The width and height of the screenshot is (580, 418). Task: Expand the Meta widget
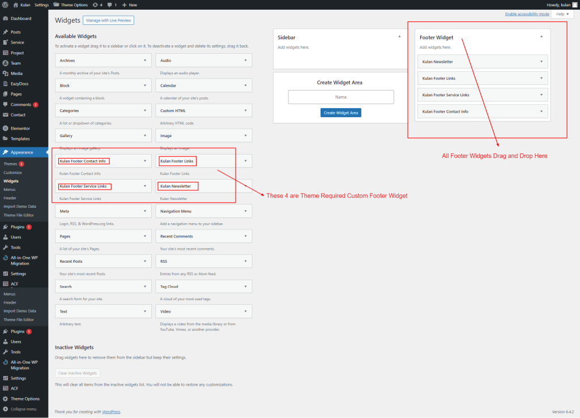pyautogui.click(x=145, y=211)
